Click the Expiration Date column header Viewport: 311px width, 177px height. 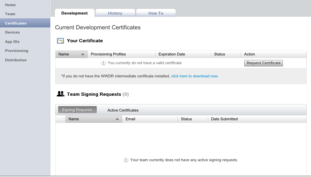[x=183, y=54]
